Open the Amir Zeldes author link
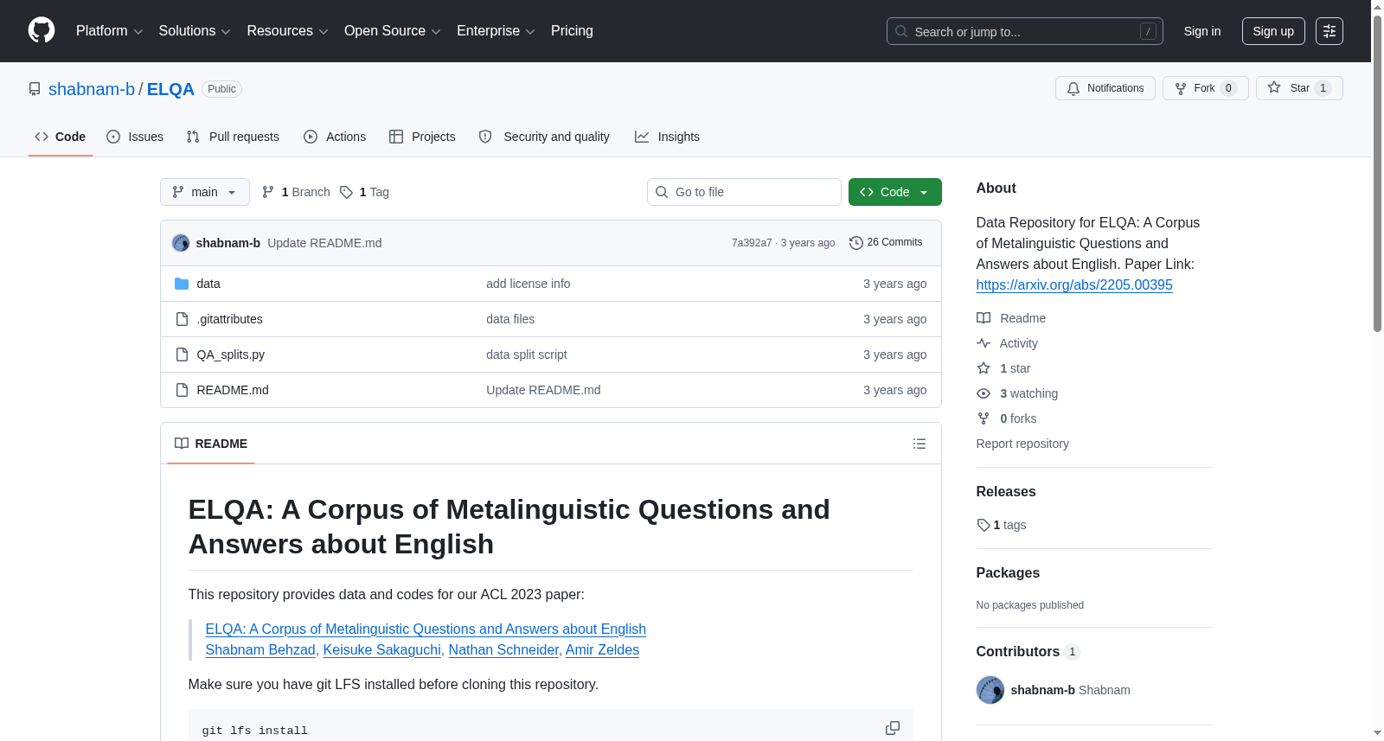The width and height of the screenshot is (1384, 741). [602, 650]
